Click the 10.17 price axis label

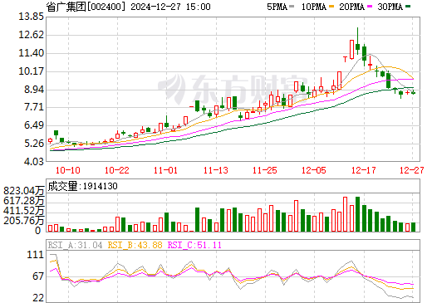click(31, 71)
